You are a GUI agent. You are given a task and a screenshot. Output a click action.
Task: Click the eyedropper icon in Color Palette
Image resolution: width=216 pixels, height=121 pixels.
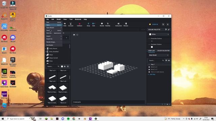pyautogui.click(x=169, y=30)
